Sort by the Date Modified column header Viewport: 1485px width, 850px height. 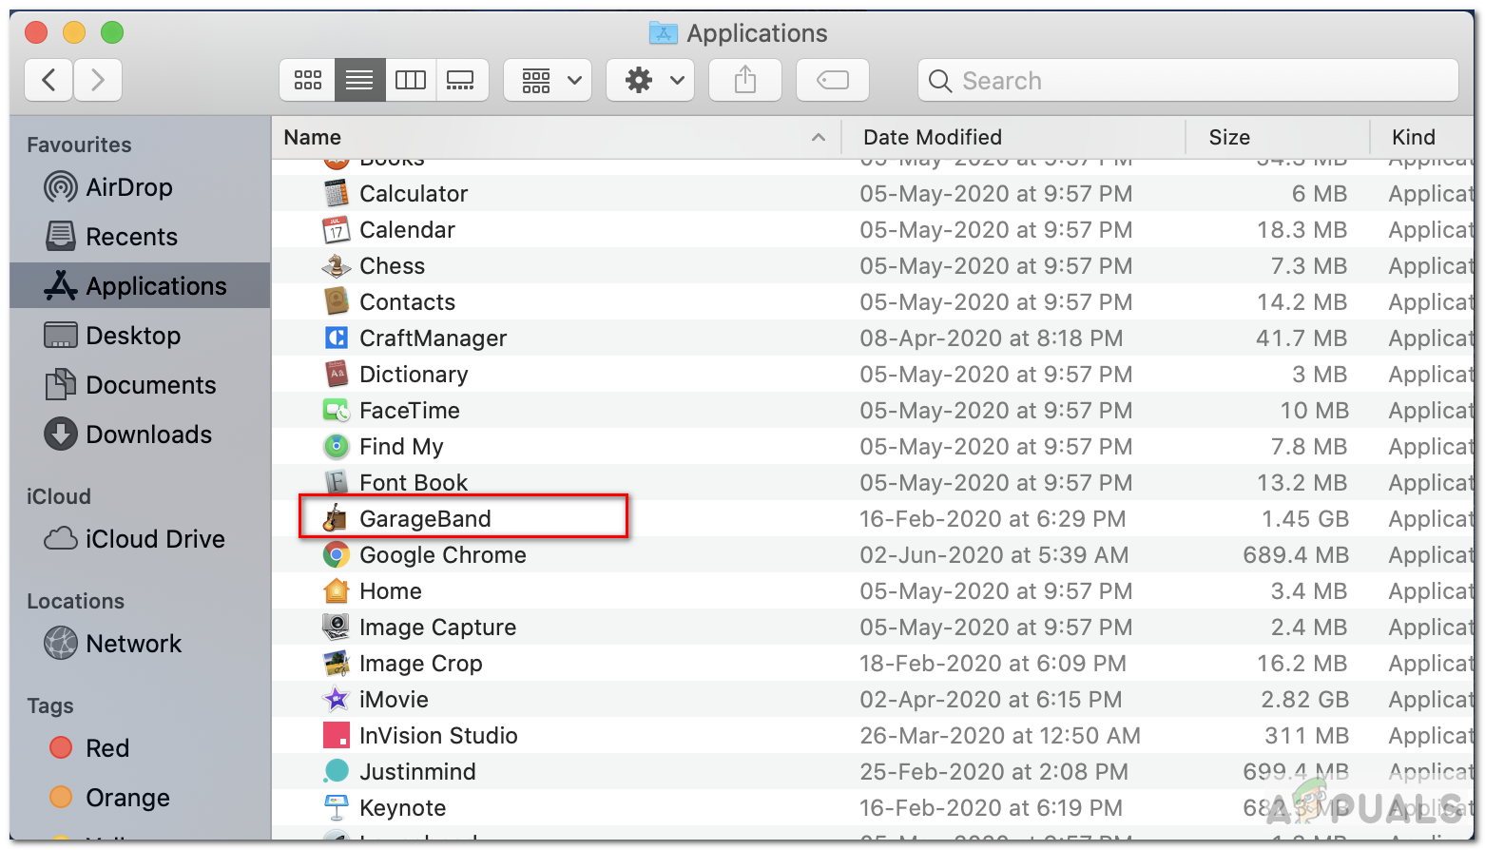[x=1014, y=137]
